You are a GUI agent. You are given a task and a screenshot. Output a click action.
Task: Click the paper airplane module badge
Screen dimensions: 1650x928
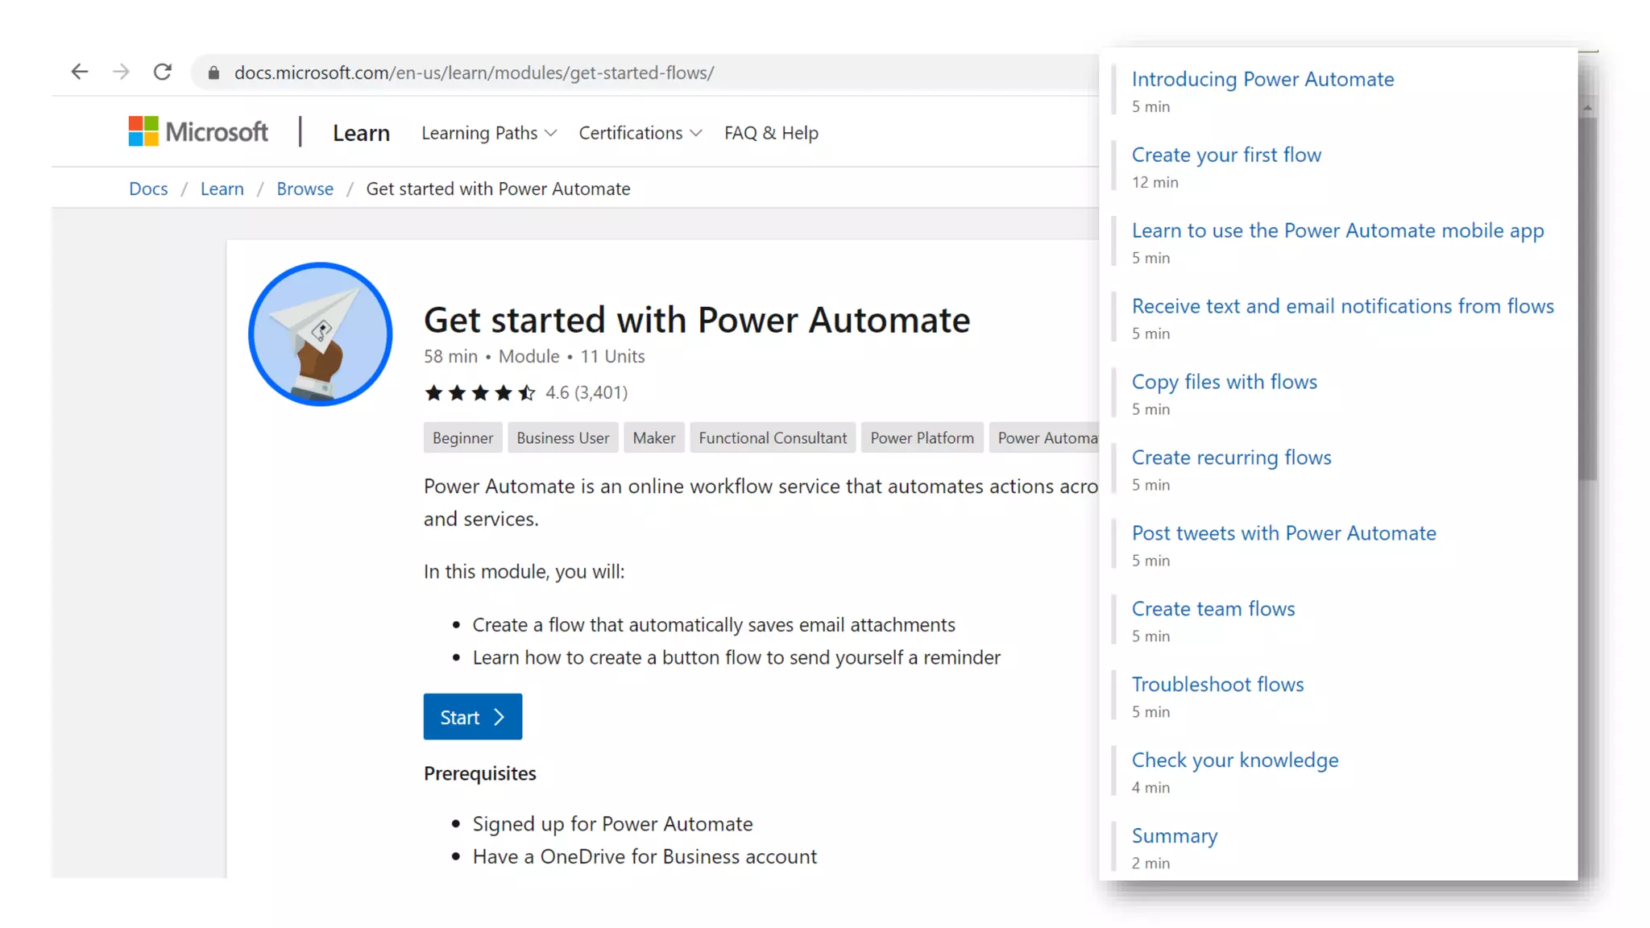pyautogui.click(x=321, y=334)
